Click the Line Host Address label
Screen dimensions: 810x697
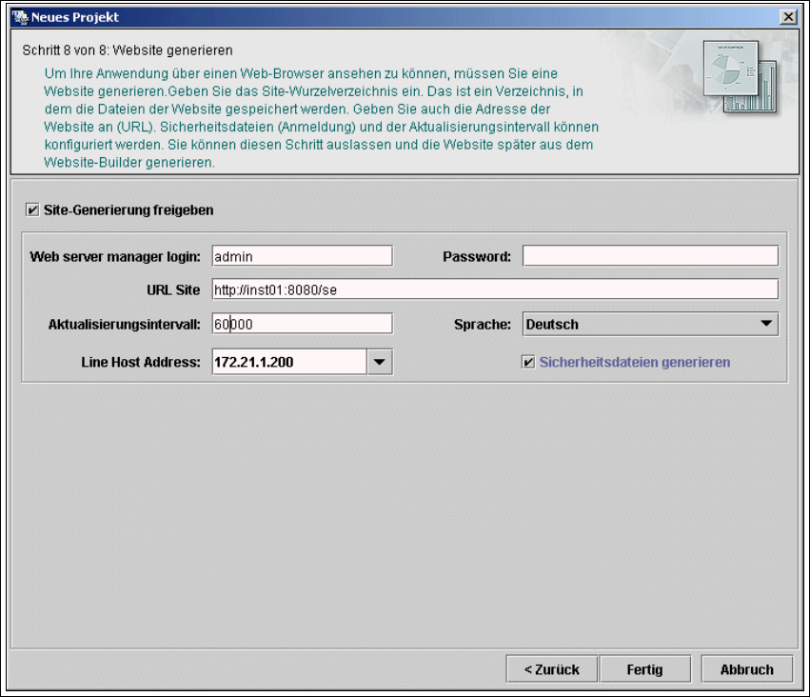point(142,362)
